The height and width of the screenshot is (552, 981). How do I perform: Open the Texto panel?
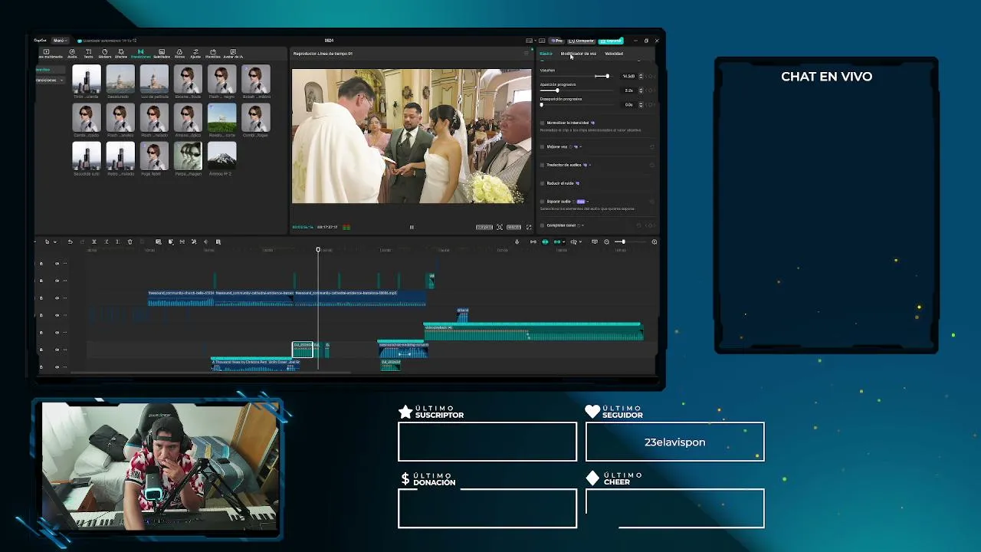(x=88, y=54)
